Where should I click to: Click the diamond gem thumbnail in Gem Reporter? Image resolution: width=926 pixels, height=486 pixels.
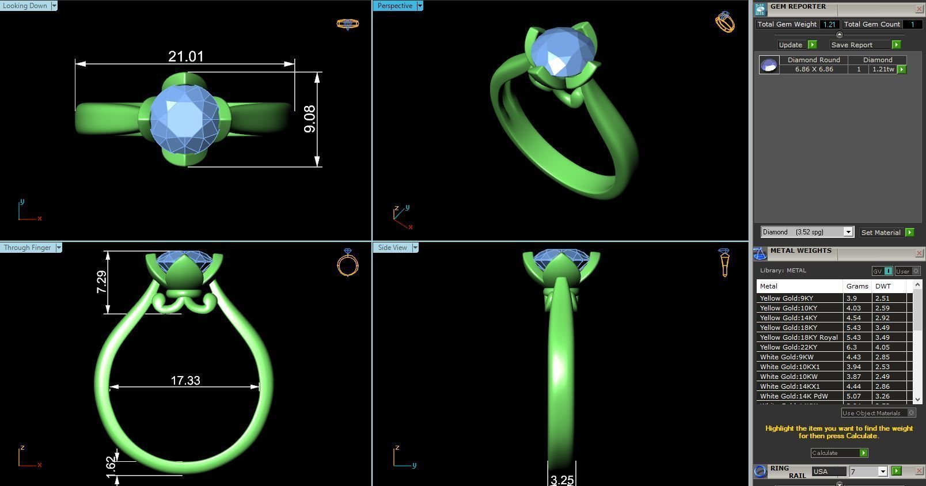tap(769, 65)
